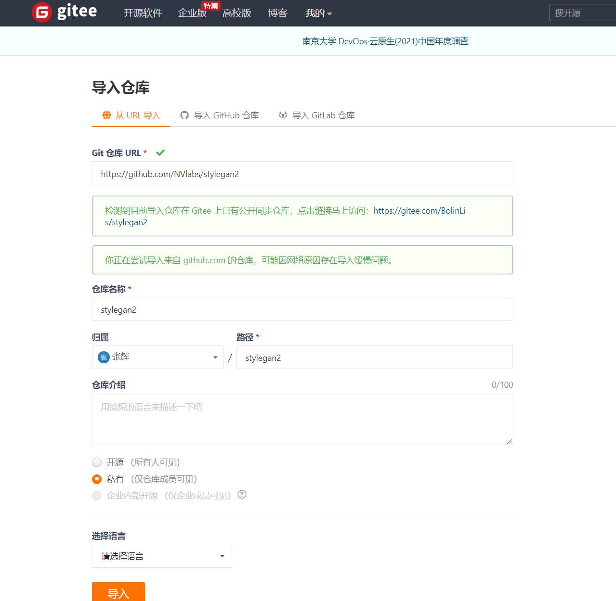Click the github.com import slow warning message
Viewport: 616px width, 601px height.
(302, 260)
